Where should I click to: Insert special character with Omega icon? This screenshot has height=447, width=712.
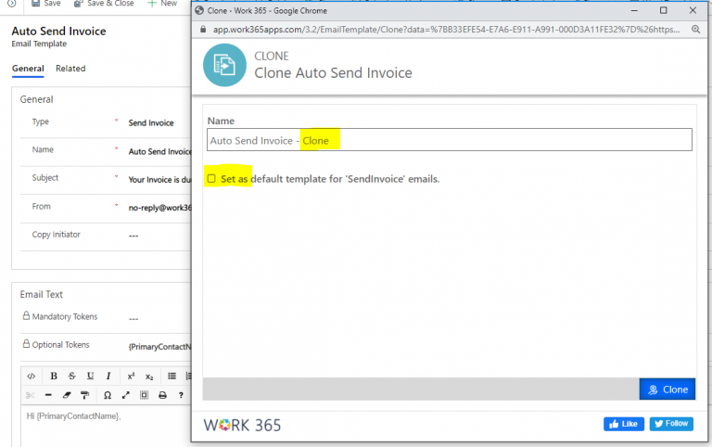click(108, 395)
